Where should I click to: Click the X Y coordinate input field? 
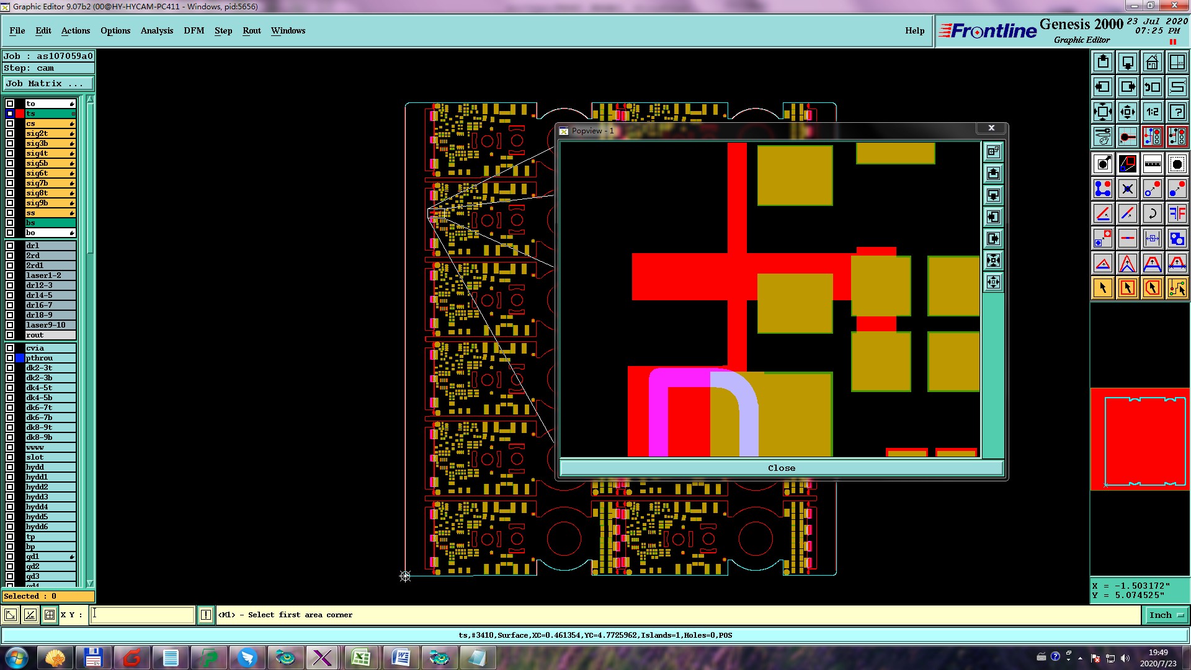143,615
